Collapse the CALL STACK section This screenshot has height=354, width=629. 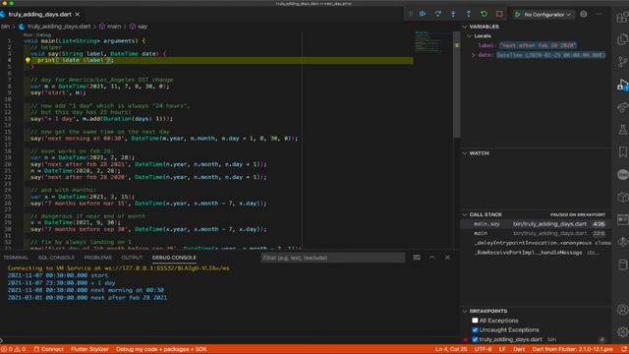(465, 214)
